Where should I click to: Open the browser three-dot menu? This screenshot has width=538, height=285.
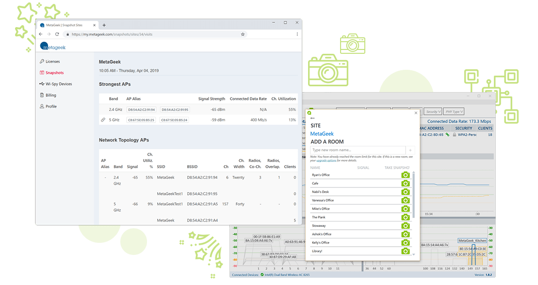pyautogui.click(x=297, y=34)
